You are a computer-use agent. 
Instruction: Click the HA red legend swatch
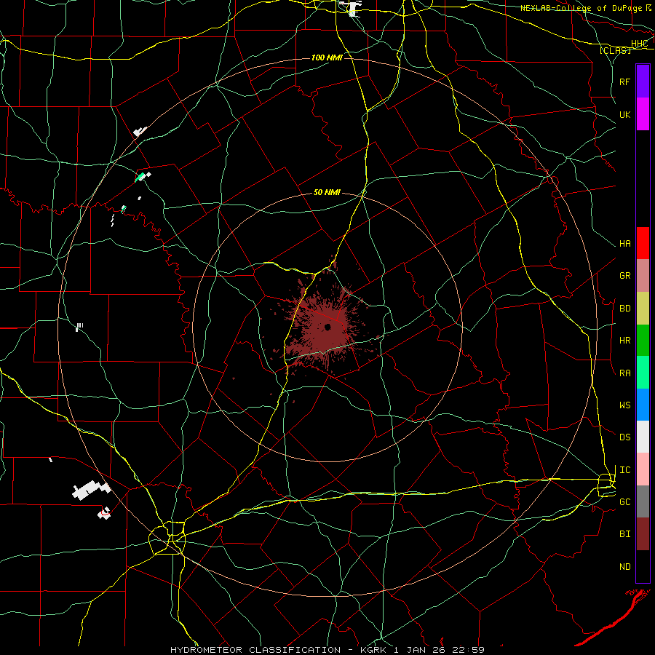tap(643, 243)
